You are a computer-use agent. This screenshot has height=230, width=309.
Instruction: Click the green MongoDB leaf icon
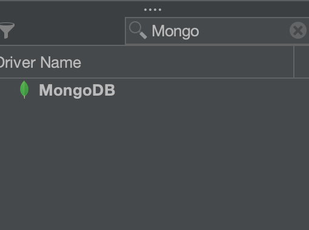pyautogui.click(x=24, y=90)
